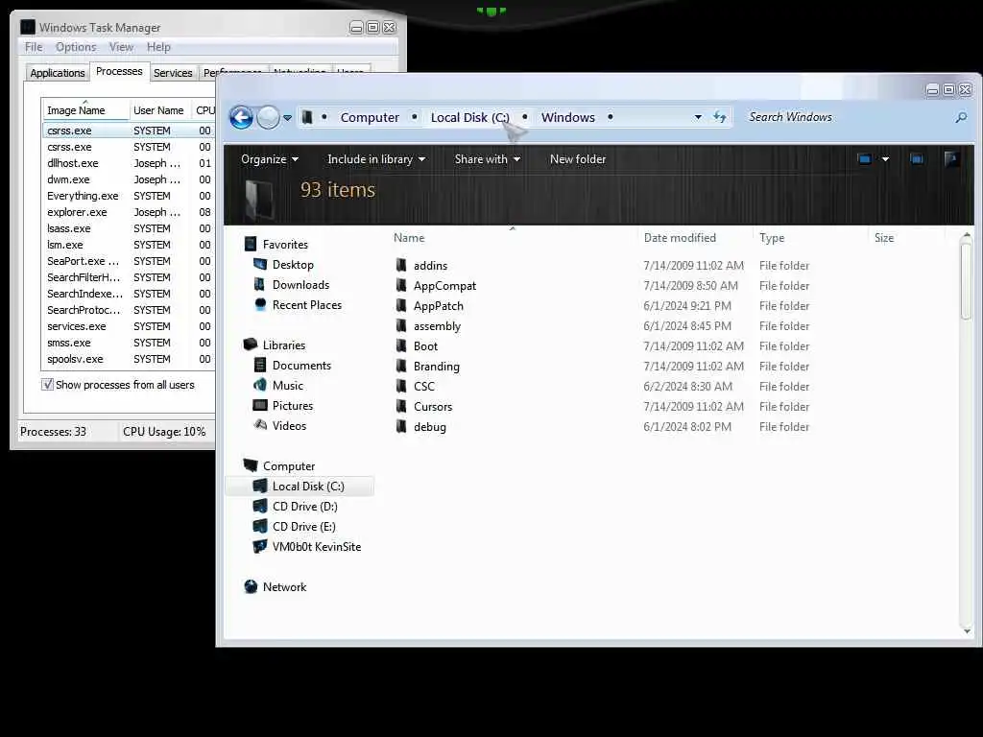The image size is (983, 737).
Task: Select Local Disk (C:) in navigation pane
Action: 300,486
